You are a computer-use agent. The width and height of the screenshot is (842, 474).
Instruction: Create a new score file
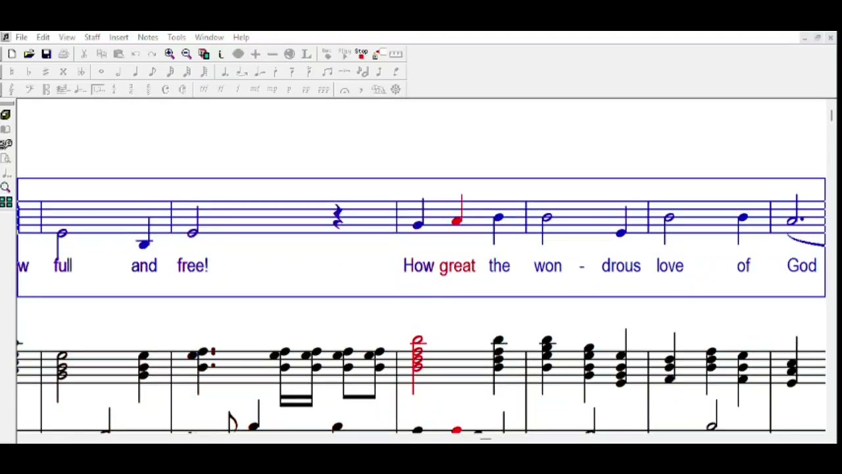coord(12,54)
